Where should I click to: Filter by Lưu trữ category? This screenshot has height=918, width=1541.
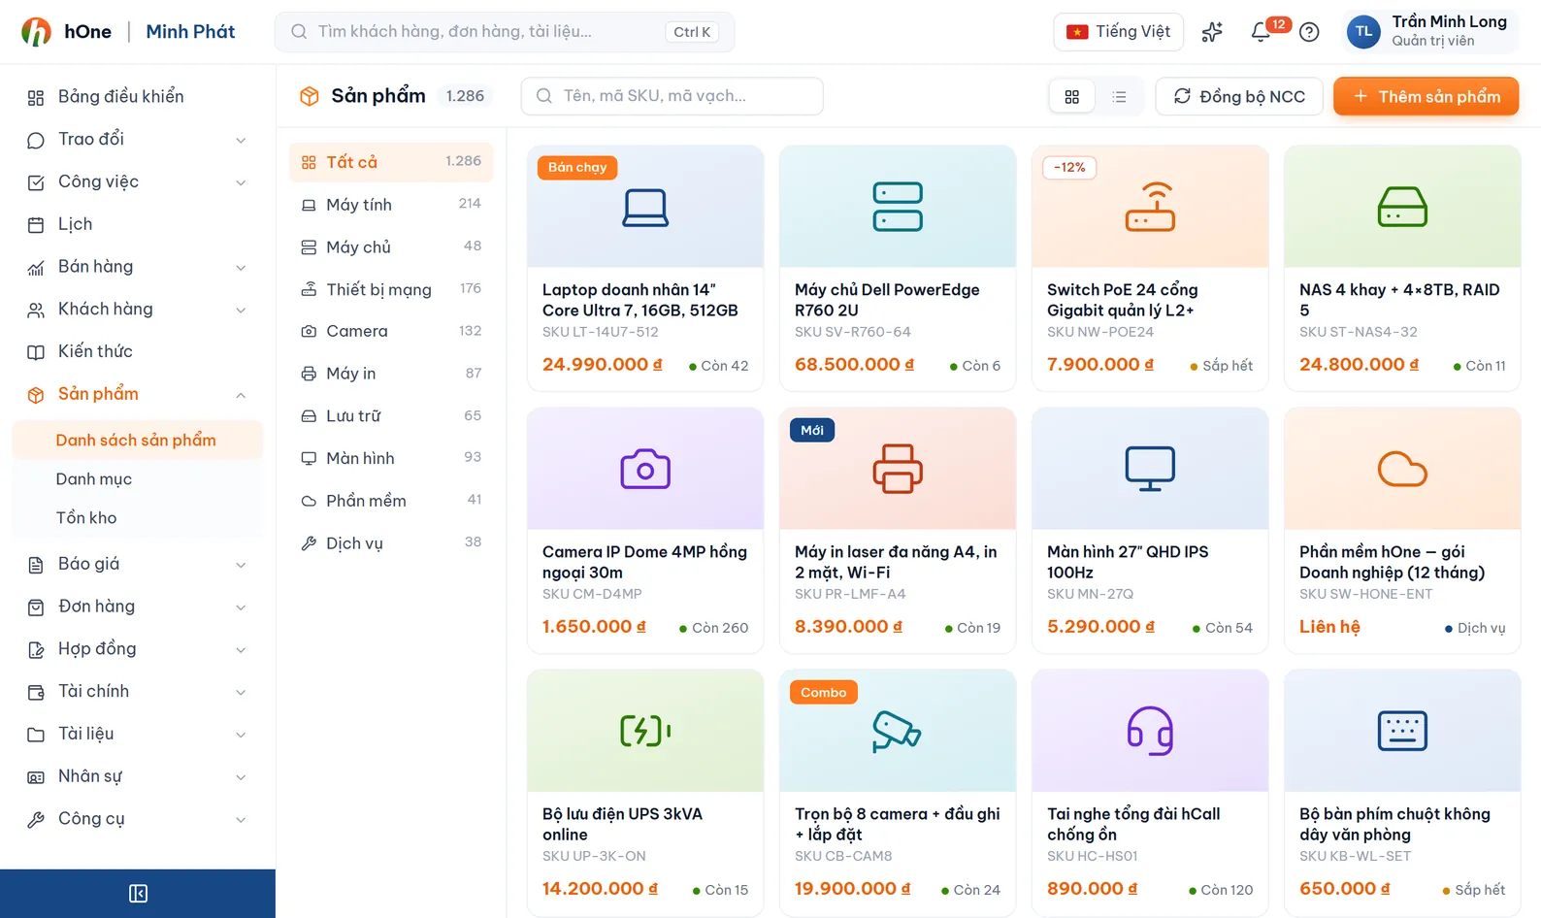point(391,416)
